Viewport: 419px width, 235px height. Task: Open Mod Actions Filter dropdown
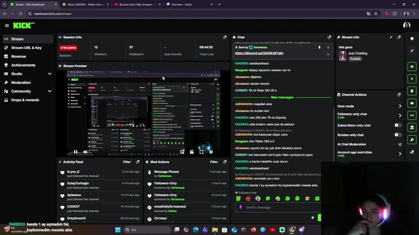click(x=214, y=162)
